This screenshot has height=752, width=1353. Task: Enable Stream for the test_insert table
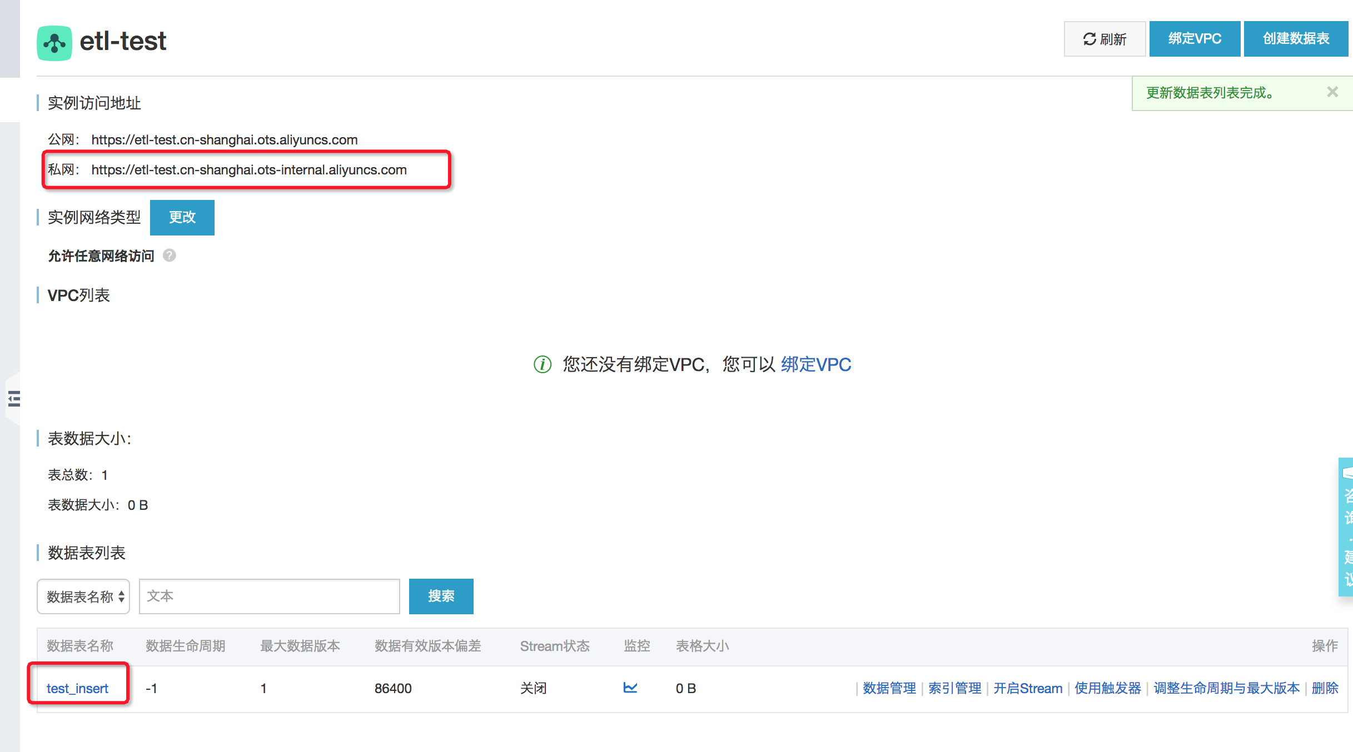tap(1027, 688)
